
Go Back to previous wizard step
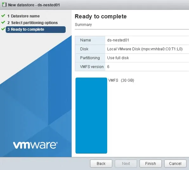click(x=101, y=163)
